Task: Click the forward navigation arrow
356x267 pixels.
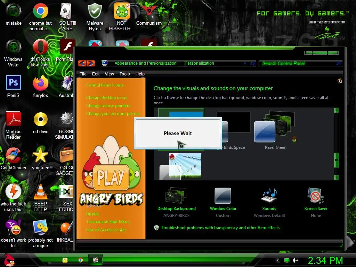Action: 91,63
